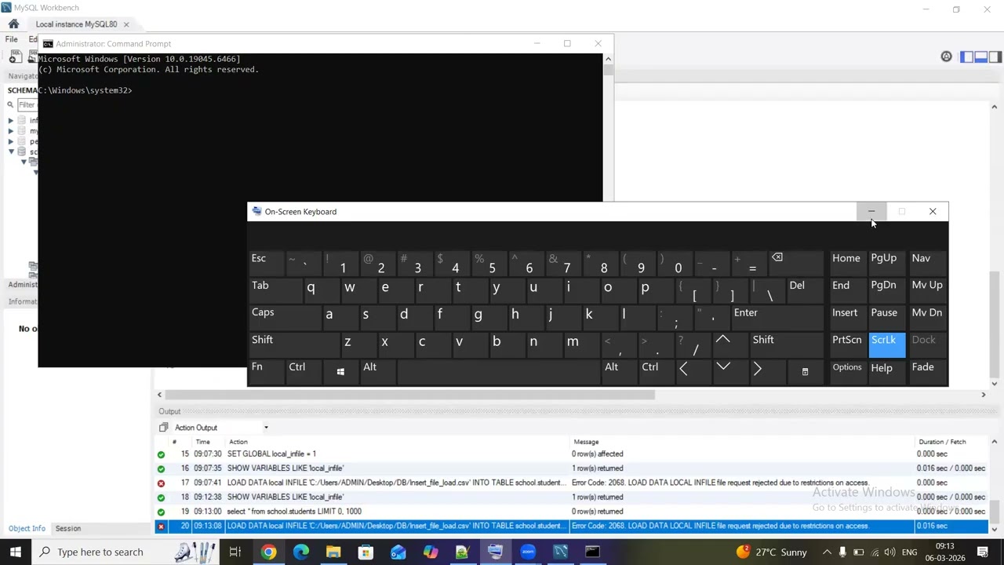Toggle the left sidebar panel visibility
Viewport: 1004px width, 565px height.
click(x=967, y=56)
